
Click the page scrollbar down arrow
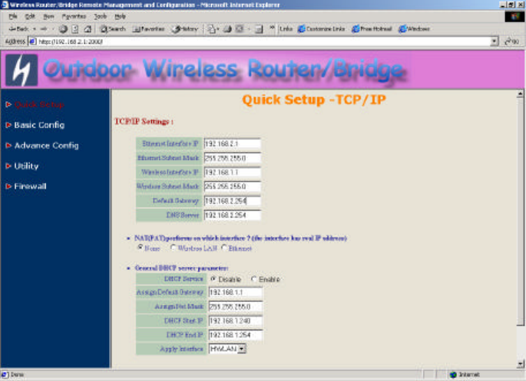521,363
